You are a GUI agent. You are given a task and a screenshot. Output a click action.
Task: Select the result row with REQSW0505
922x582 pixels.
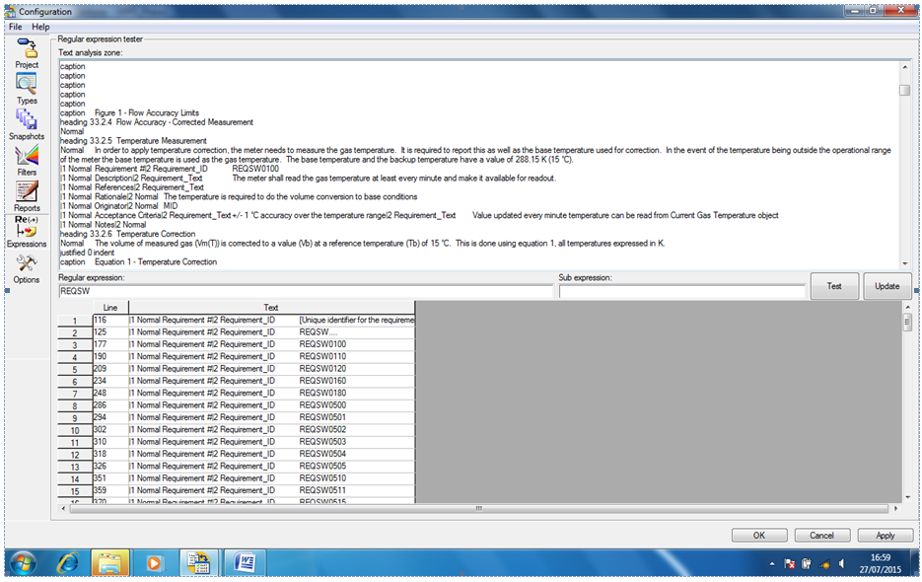point(237,467)
